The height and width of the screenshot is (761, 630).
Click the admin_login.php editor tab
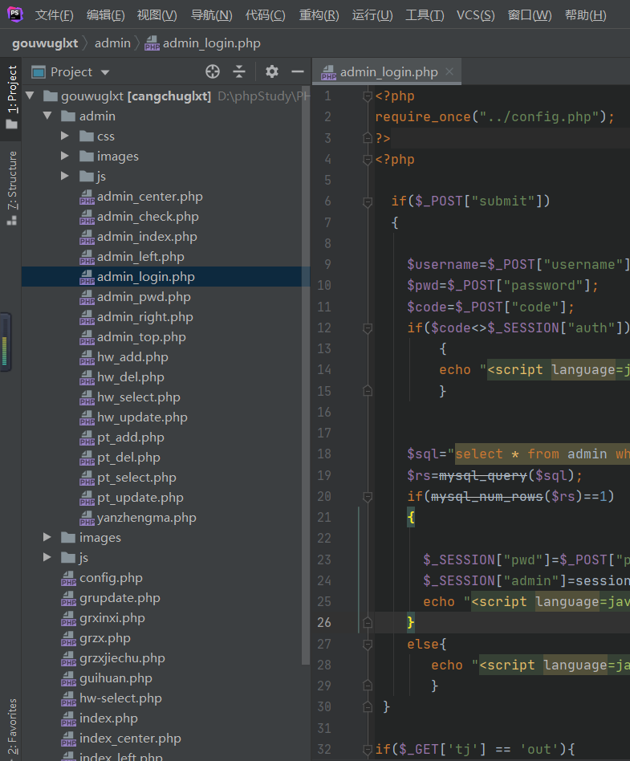[x=386, y=71]
